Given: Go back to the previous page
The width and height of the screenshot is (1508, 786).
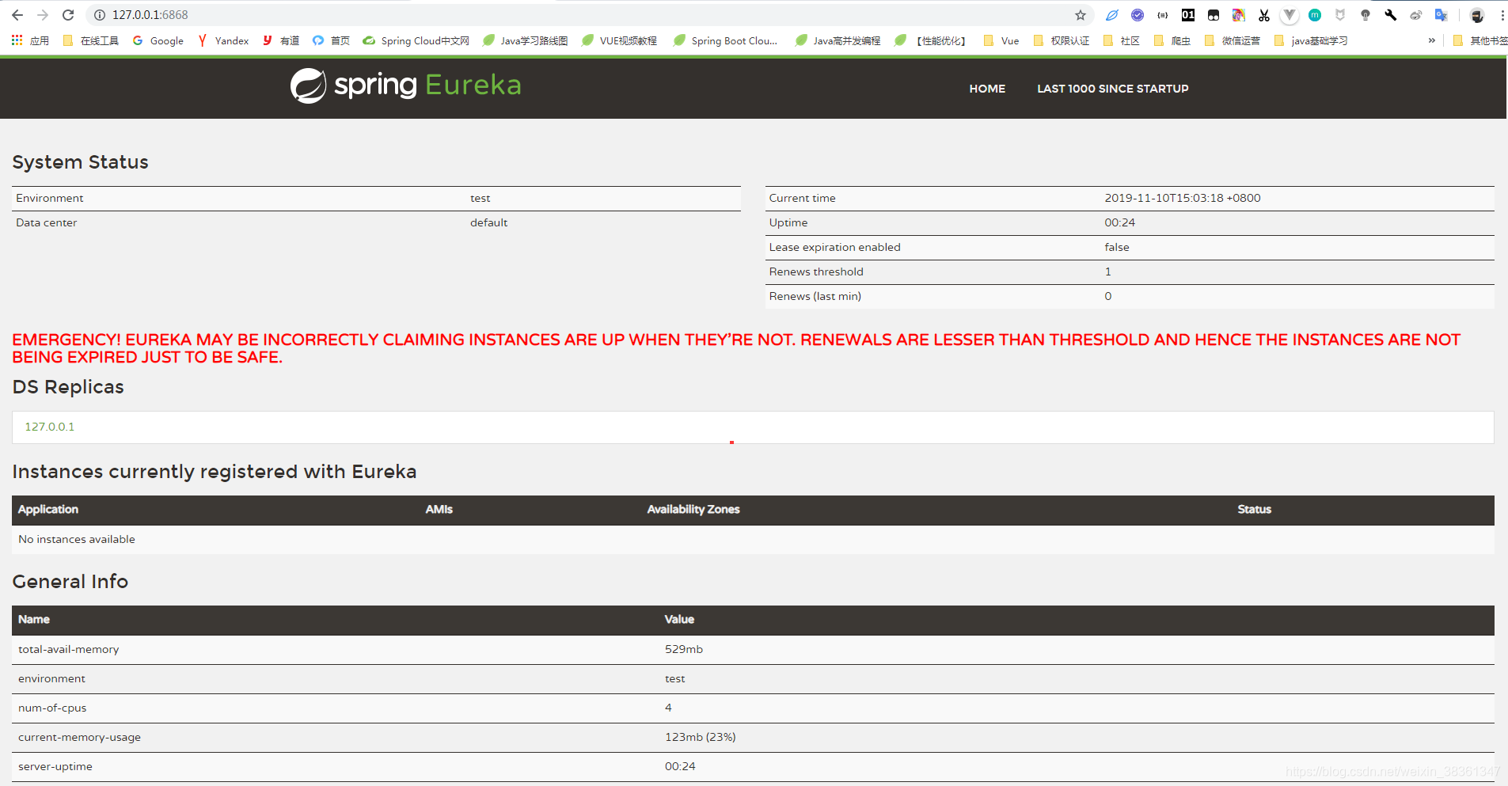Looking at the screenshot, I should (17, 15).
